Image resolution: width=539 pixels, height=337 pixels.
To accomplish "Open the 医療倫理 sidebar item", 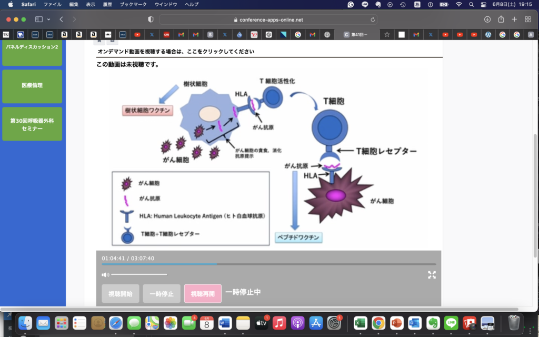I will [32, 85].
